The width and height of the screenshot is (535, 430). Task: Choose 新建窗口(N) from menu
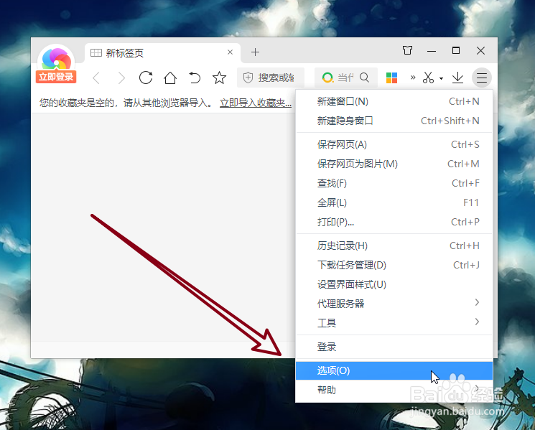coord(394,102)
